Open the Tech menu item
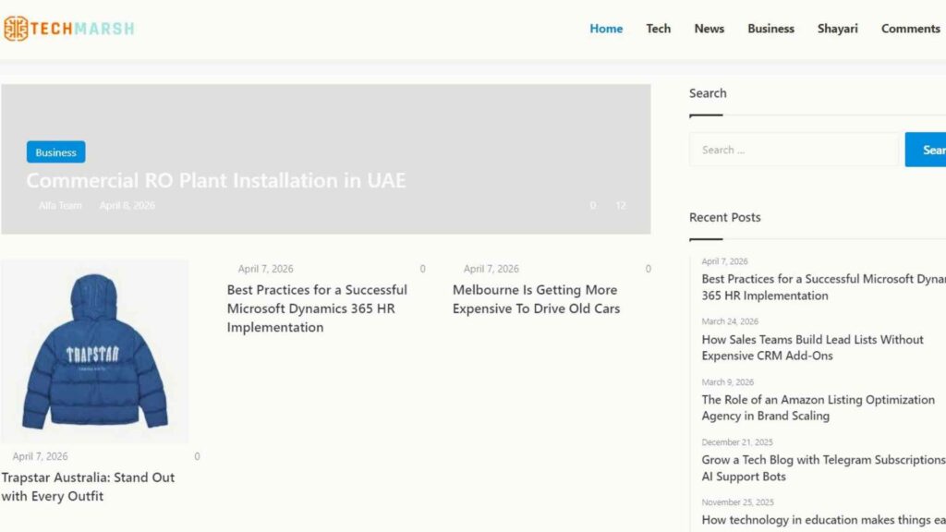 (658, 29)
